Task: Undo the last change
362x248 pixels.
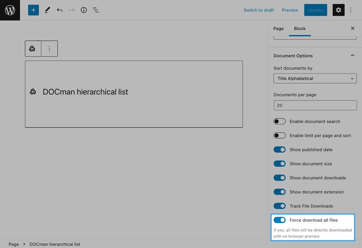Action: pyautogui.click(x=59, y=10)
